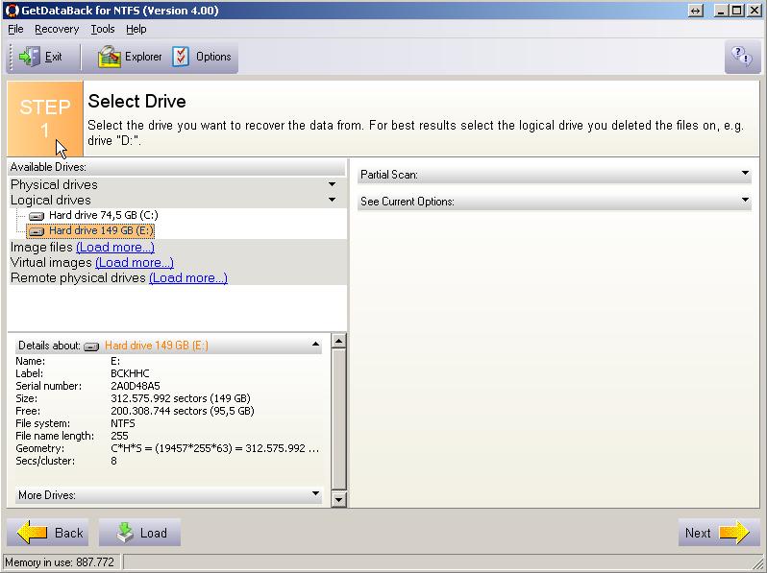The height and width of the screenshot is (573, 767).
Task: Open the Options checklist icon
Action: 181,57
